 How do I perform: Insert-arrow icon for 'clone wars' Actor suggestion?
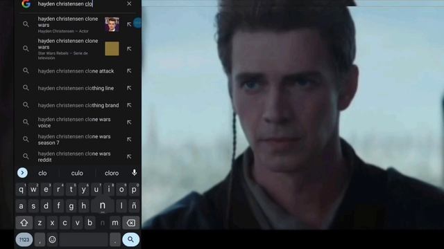tap(129, 24)
